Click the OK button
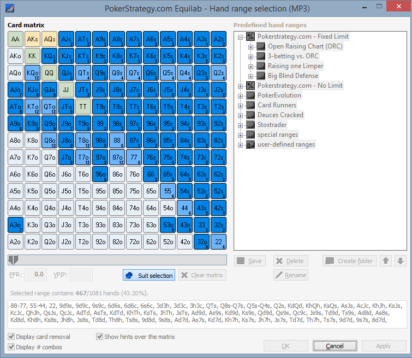412x358 pixels. tap(286, 346)
